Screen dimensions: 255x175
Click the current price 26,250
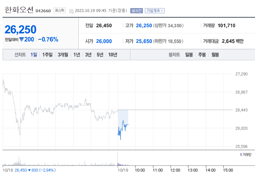click(x=20, y=29)
